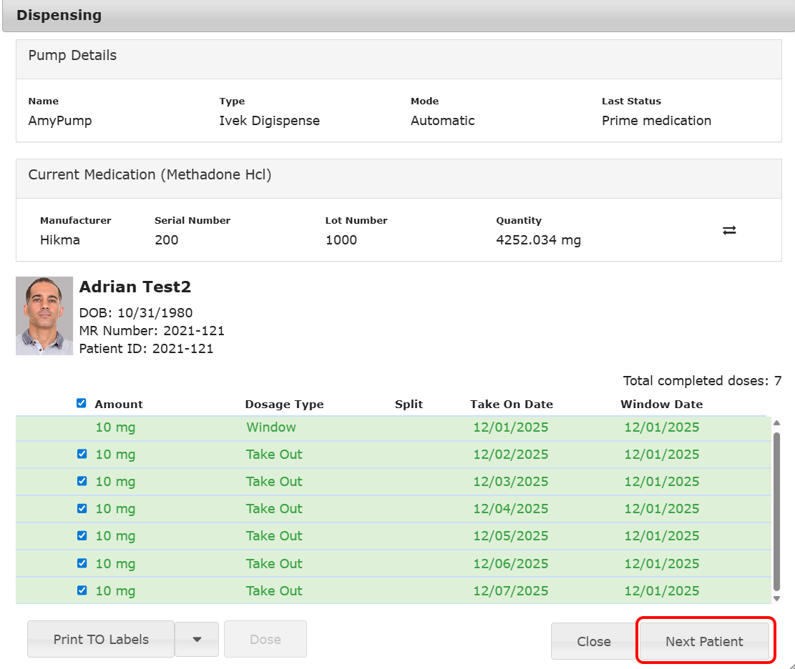
Task: Click the Window Date column header
Action: (661, 404)
